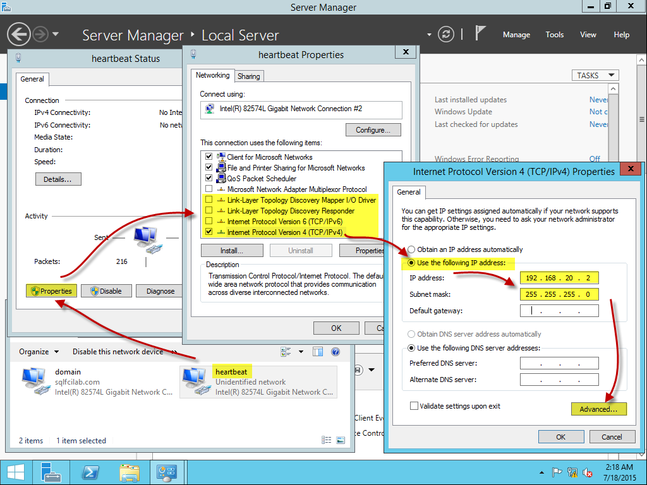Open the navigation history dropdown arrow
Viewport: 647px width, 485px height.
(x=56, y=34)
